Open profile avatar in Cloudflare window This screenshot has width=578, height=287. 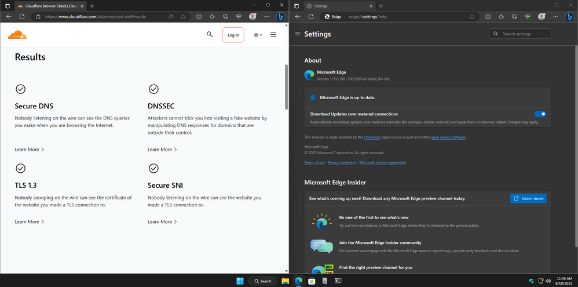click(253, 17)
